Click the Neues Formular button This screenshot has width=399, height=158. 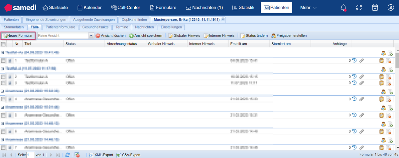[x=18, y=35]
